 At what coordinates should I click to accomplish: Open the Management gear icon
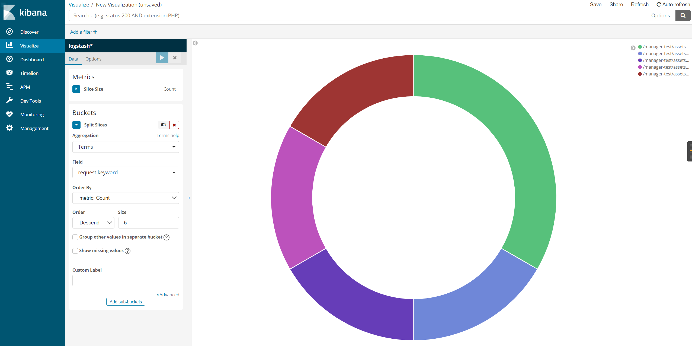[x=9, y=128]
